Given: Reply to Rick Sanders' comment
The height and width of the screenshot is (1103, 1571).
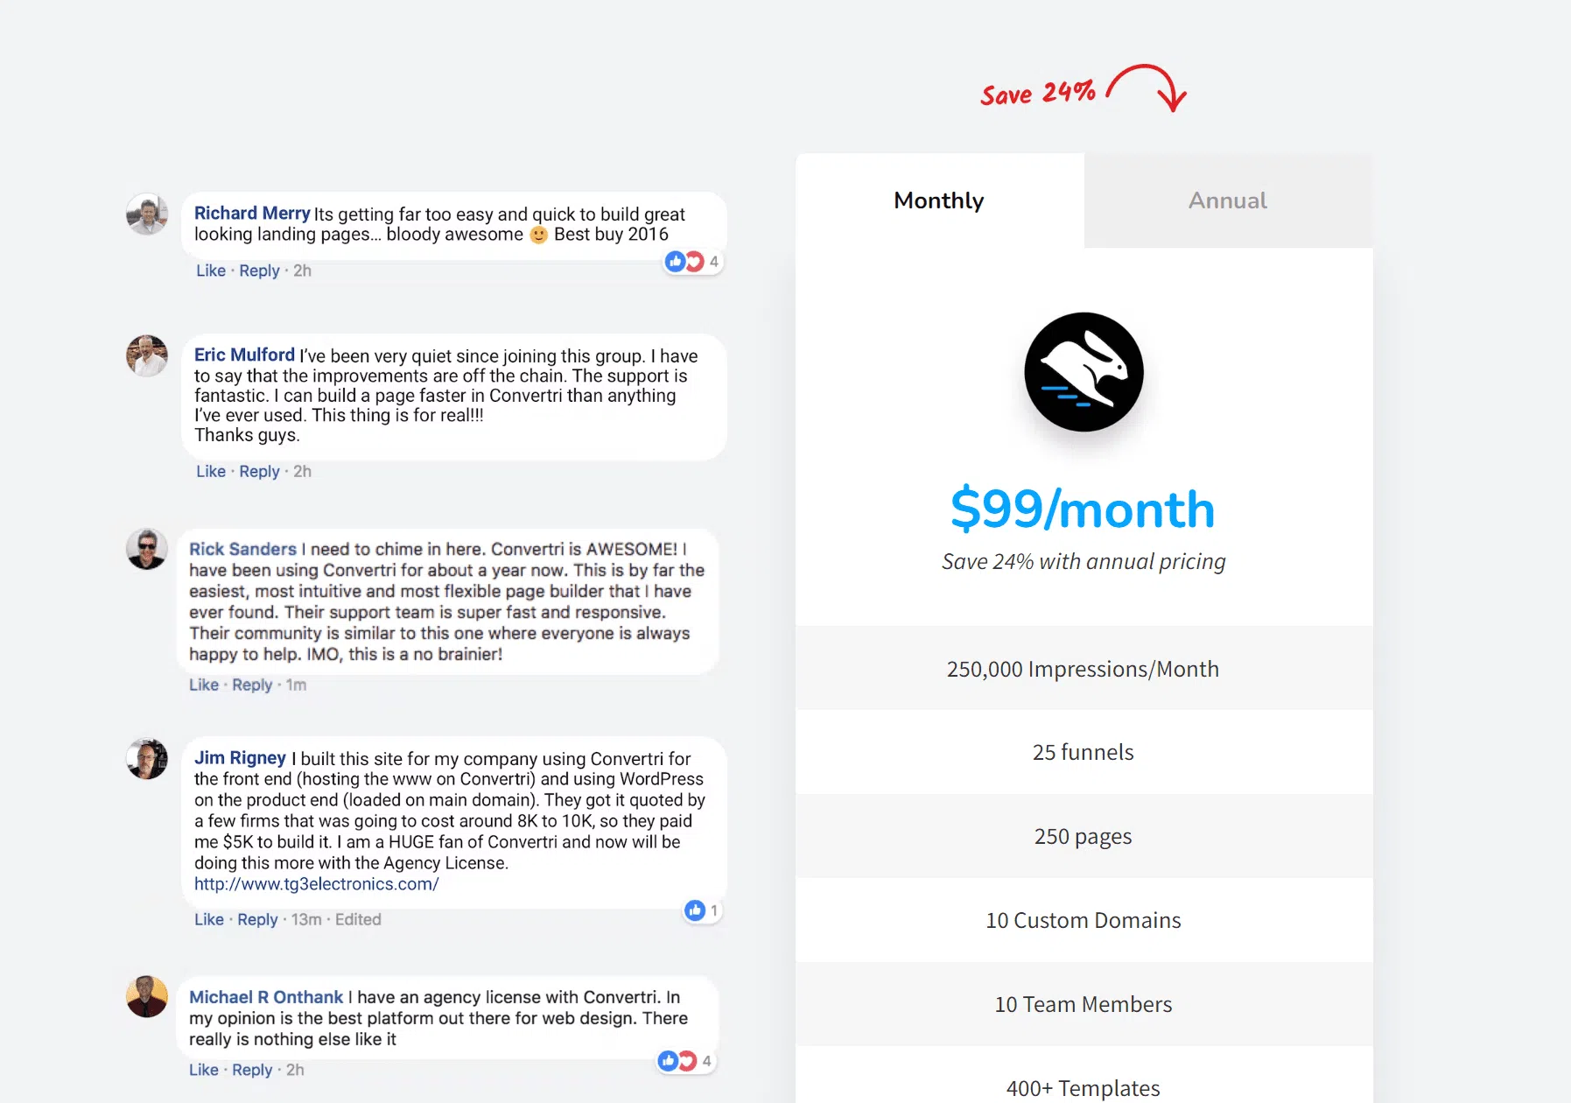Looking at the screenshot, I should (x=252, y=685).
